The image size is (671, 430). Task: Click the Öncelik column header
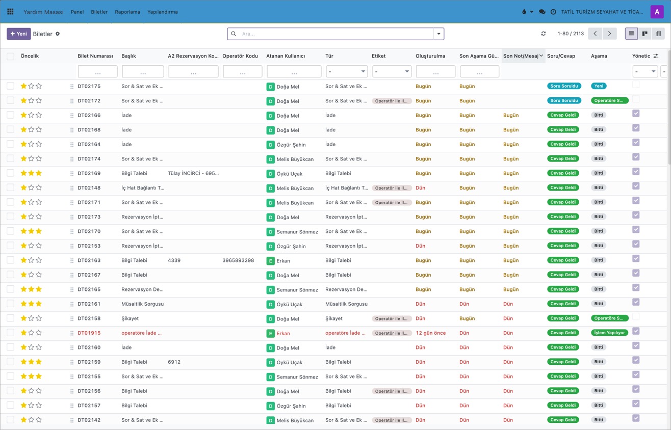30,56
